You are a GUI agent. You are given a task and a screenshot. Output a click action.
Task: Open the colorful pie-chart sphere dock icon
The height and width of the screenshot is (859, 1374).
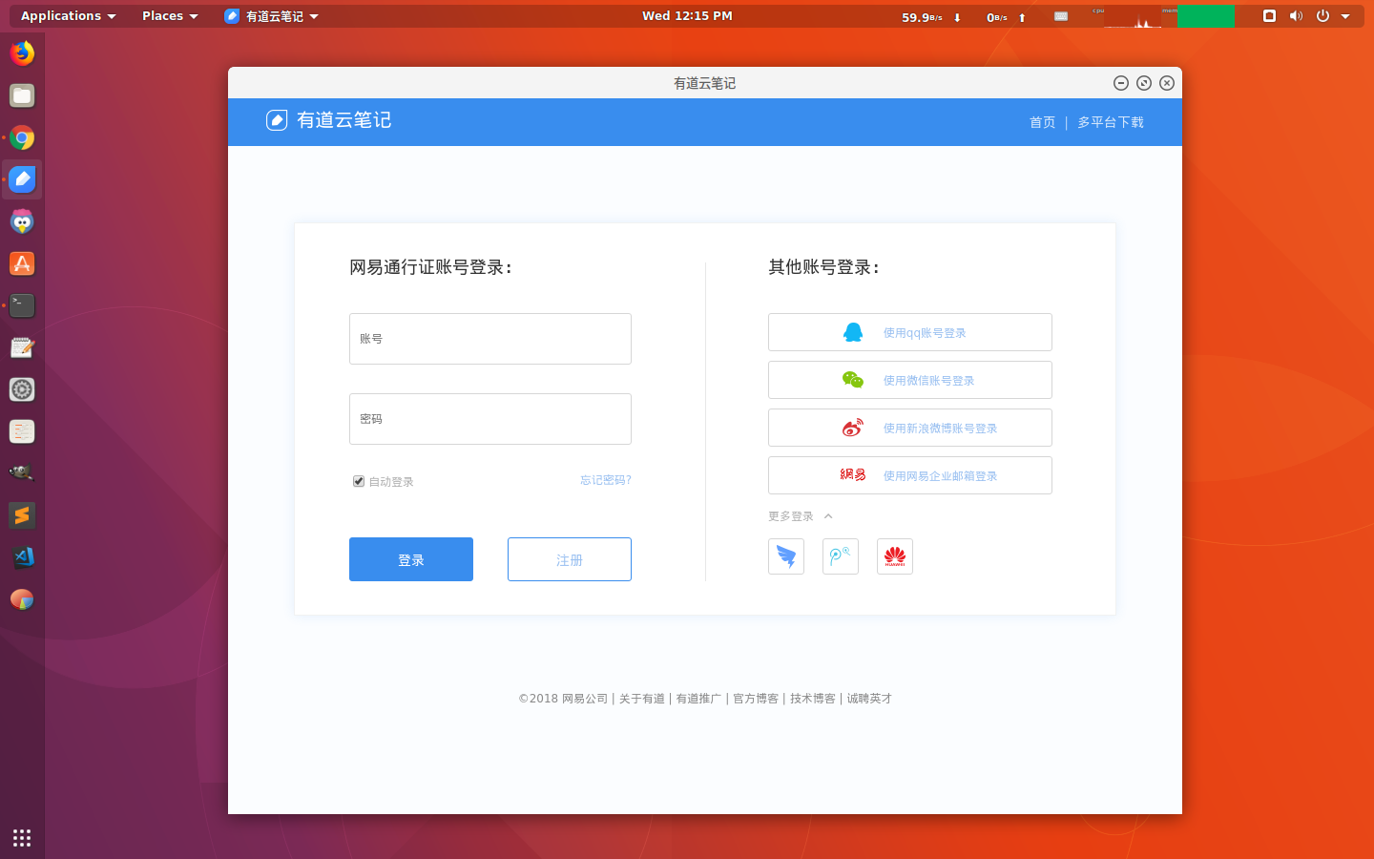click(x=22, y=599)
